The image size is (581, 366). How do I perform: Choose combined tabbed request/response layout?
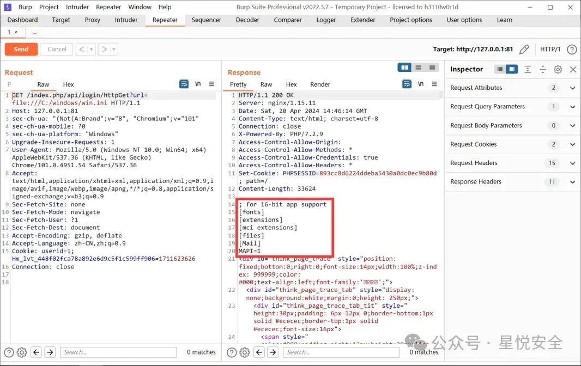click(432, 68)
